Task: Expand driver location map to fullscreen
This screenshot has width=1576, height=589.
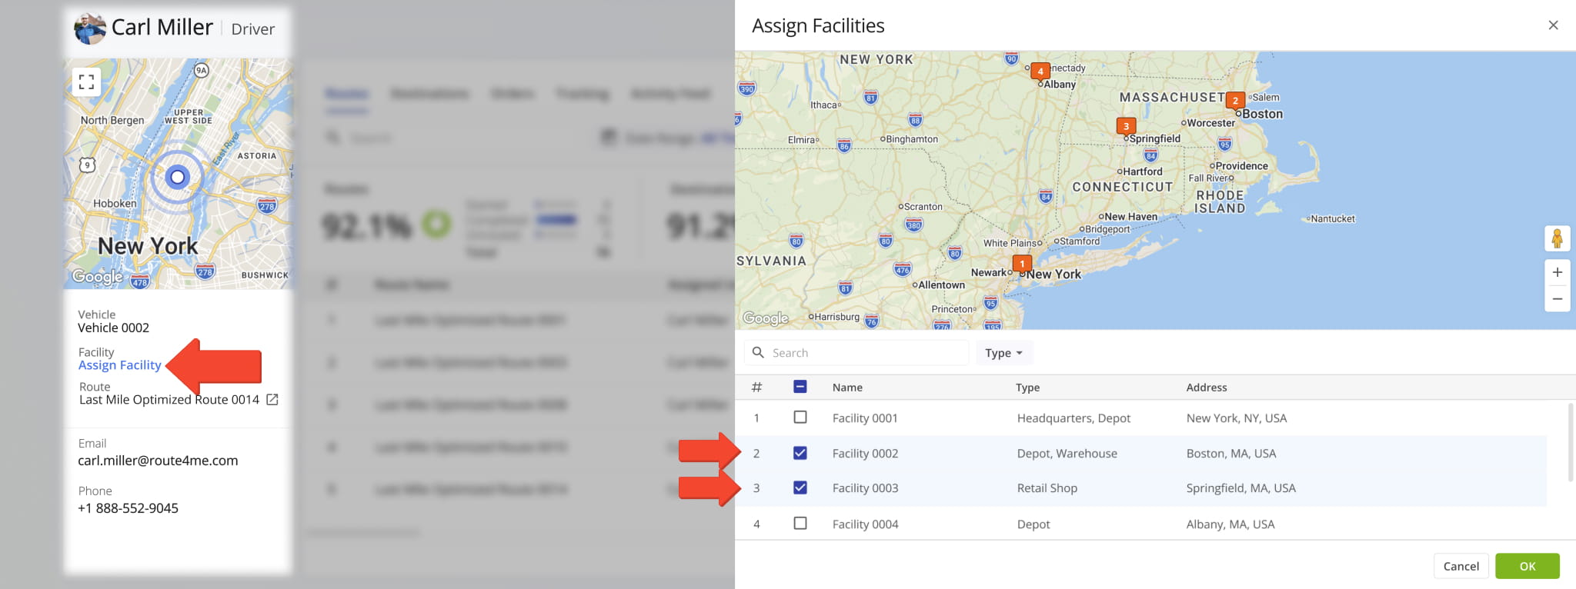Action: click(87, 82)
